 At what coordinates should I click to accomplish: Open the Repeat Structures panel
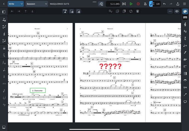pos(185,66)
